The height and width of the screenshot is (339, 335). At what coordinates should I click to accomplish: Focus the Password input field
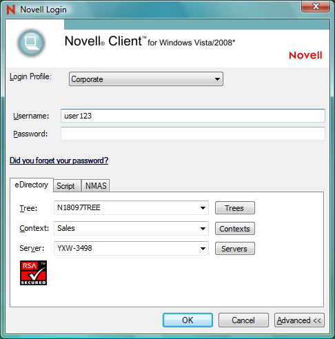click(x=193, y=134)
